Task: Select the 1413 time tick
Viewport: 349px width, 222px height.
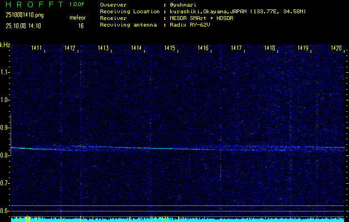Action: pos(103,49)
